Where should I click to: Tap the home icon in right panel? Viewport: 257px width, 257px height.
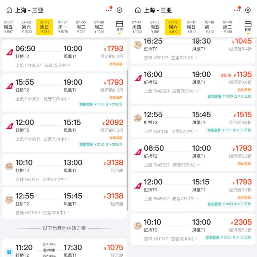coord(138,10)
